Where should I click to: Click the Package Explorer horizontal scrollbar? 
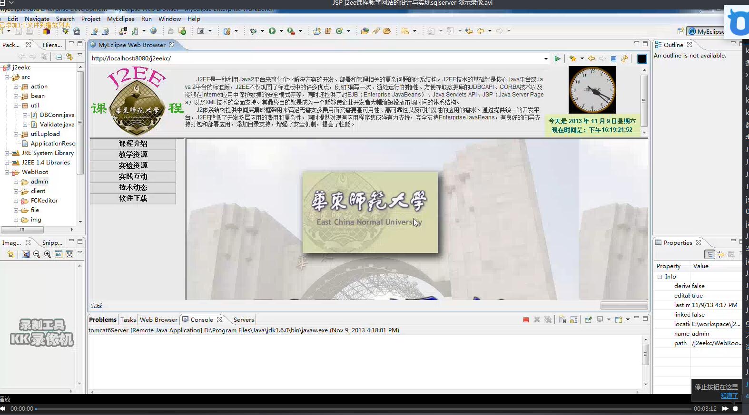coord(22,230)
